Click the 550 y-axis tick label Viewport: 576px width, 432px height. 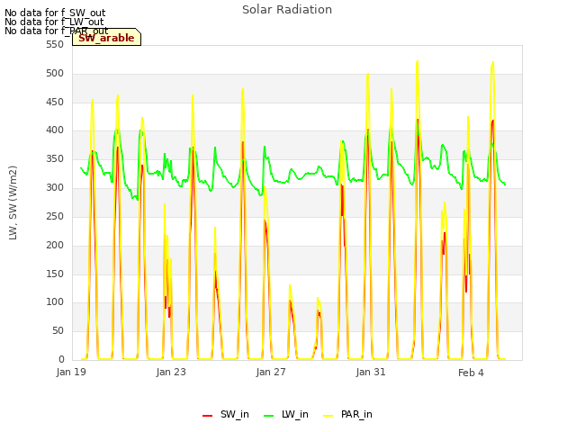click(x=55, y=45)
